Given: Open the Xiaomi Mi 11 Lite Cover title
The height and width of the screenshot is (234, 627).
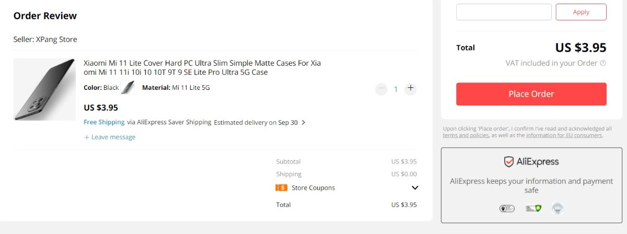Looking at the screenshot, I should pos(202,67).
